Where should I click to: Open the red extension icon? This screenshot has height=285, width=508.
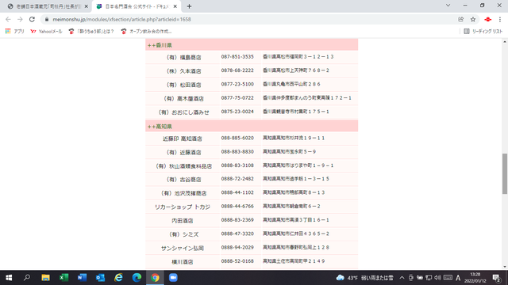pyautogui.click(x=487, y=19)
